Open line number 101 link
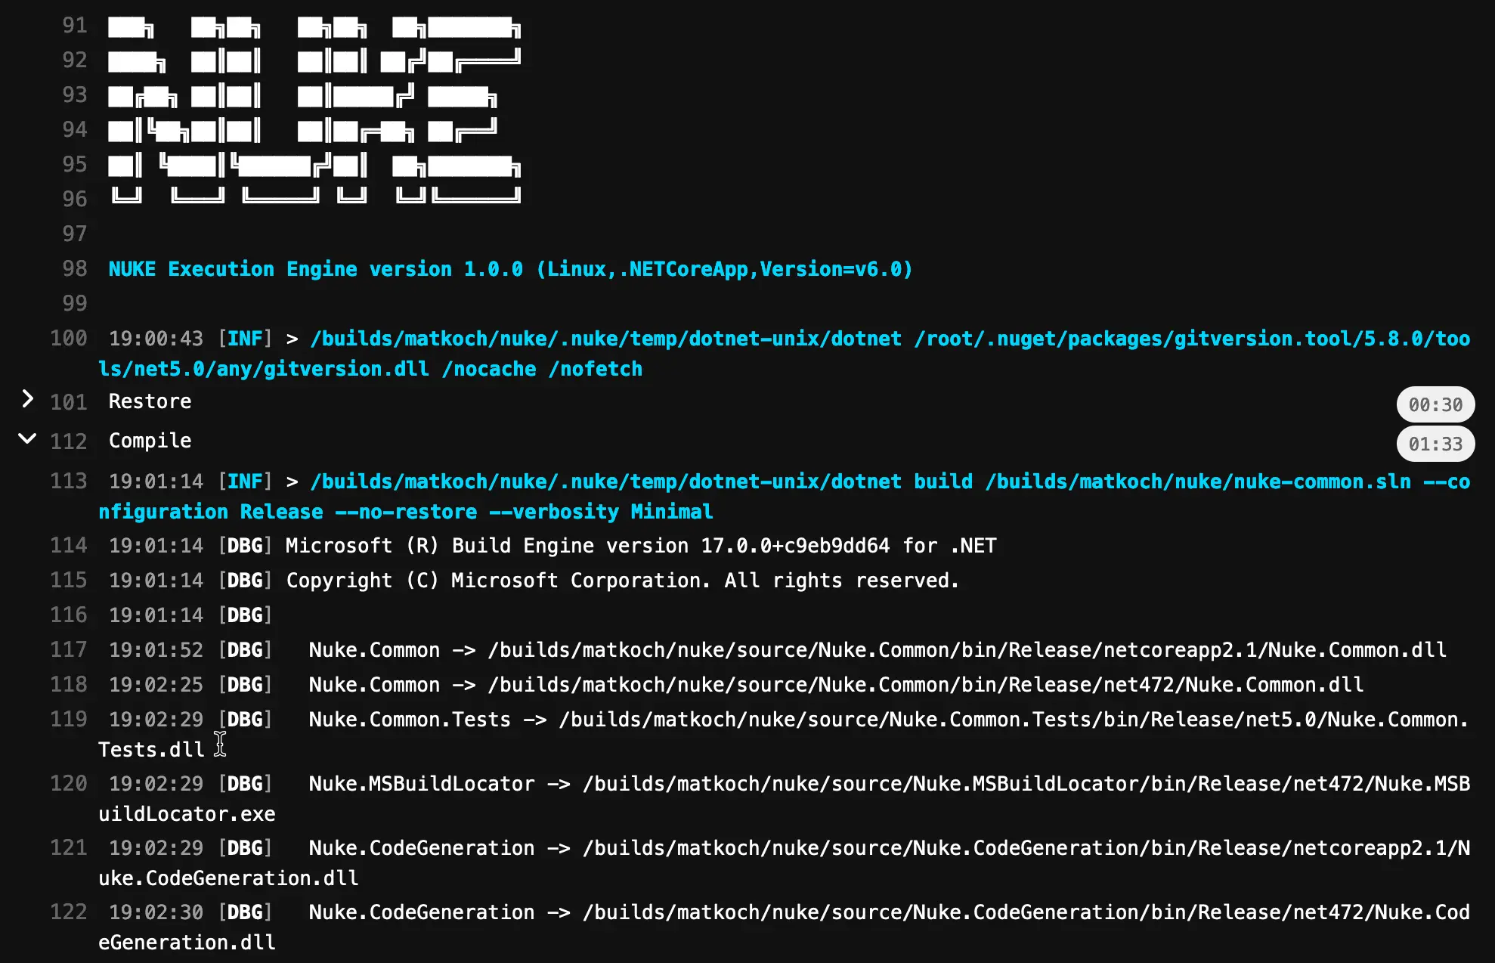Screen dimensions: 1495x963 pos(68,402)
